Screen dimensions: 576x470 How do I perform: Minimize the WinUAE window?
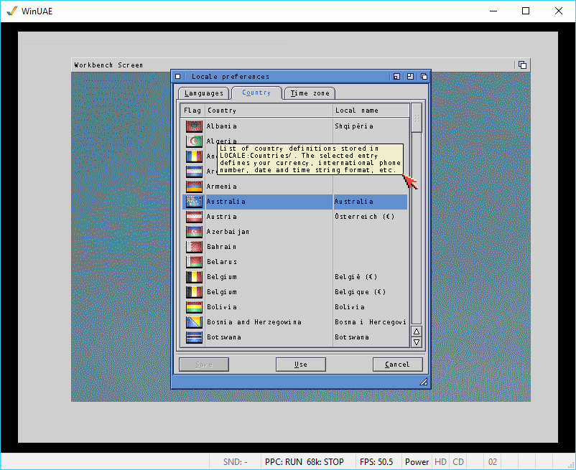pos(493,11)
